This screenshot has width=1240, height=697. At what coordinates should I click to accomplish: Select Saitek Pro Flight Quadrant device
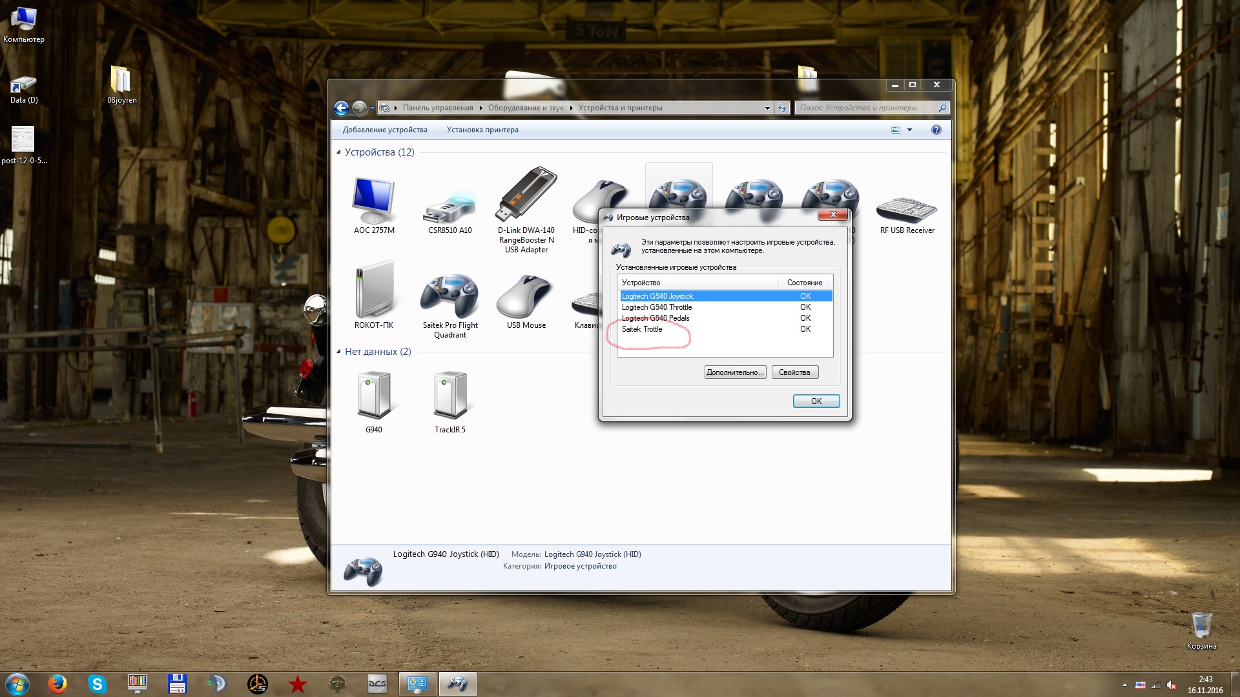point(450,305)
